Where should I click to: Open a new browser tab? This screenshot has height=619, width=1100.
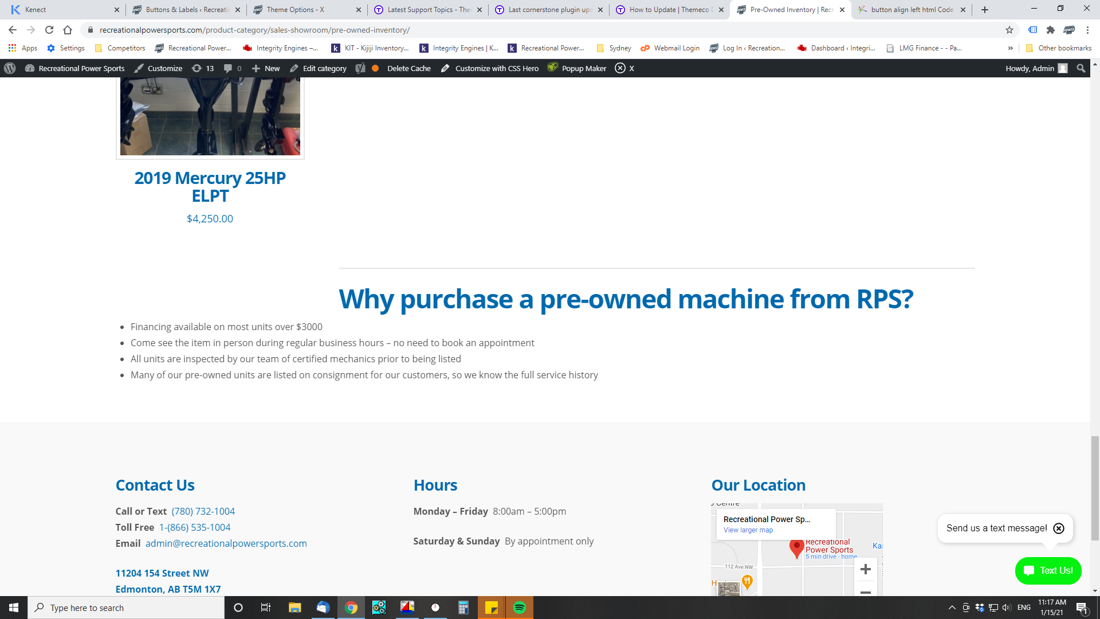[985, 10]
